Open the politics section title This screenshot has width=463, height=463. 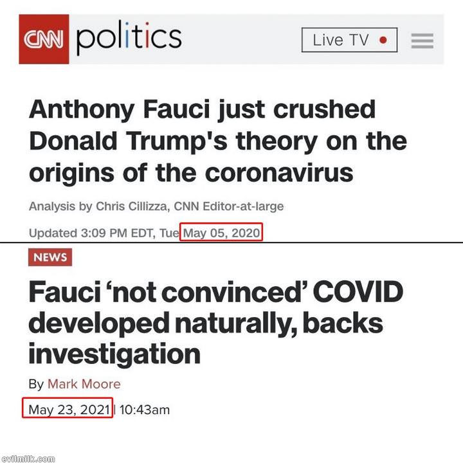(129, 39)
